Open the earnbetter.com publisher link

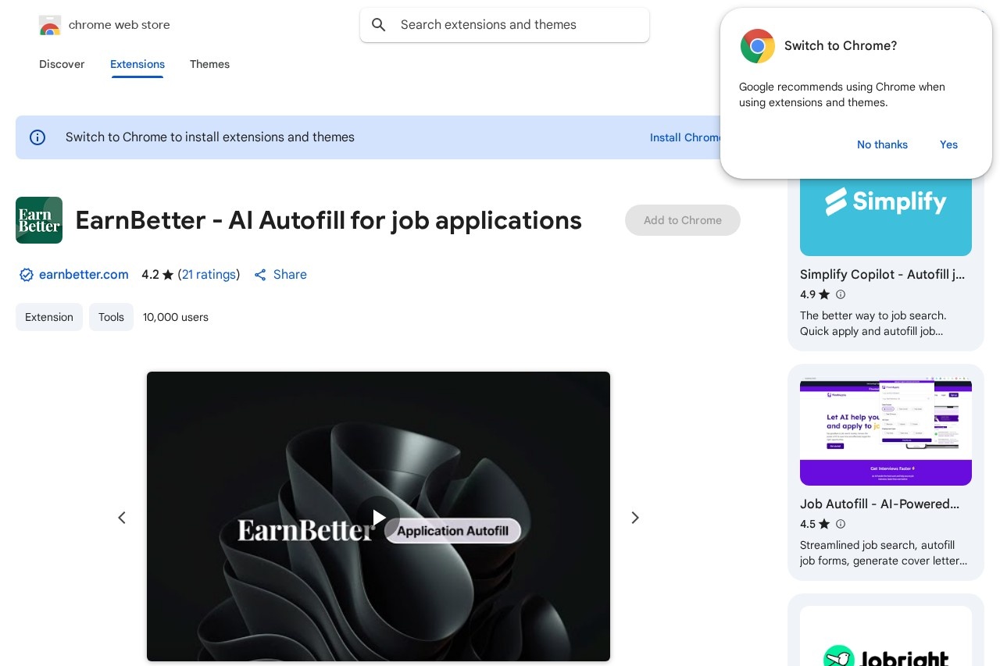[84, 275]
